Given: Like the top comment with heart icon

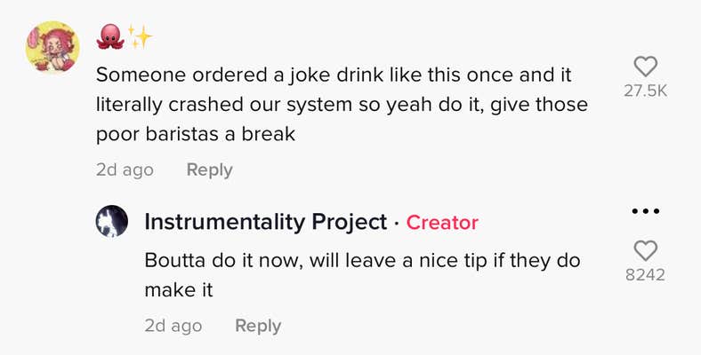Looking at the screenshot, I should coord(645,67).
